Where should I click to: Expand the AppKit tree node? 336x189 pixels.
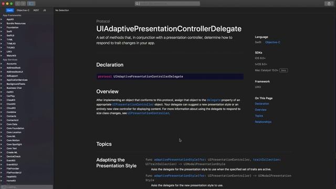[x=1, y=19]
